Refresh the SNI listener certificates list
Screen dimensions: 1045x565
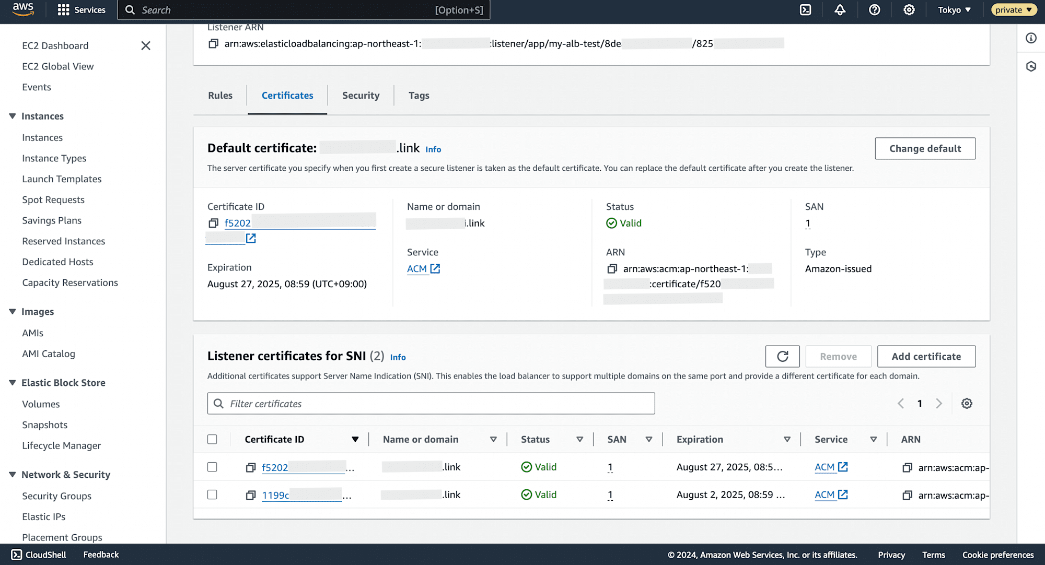point(782,356)
